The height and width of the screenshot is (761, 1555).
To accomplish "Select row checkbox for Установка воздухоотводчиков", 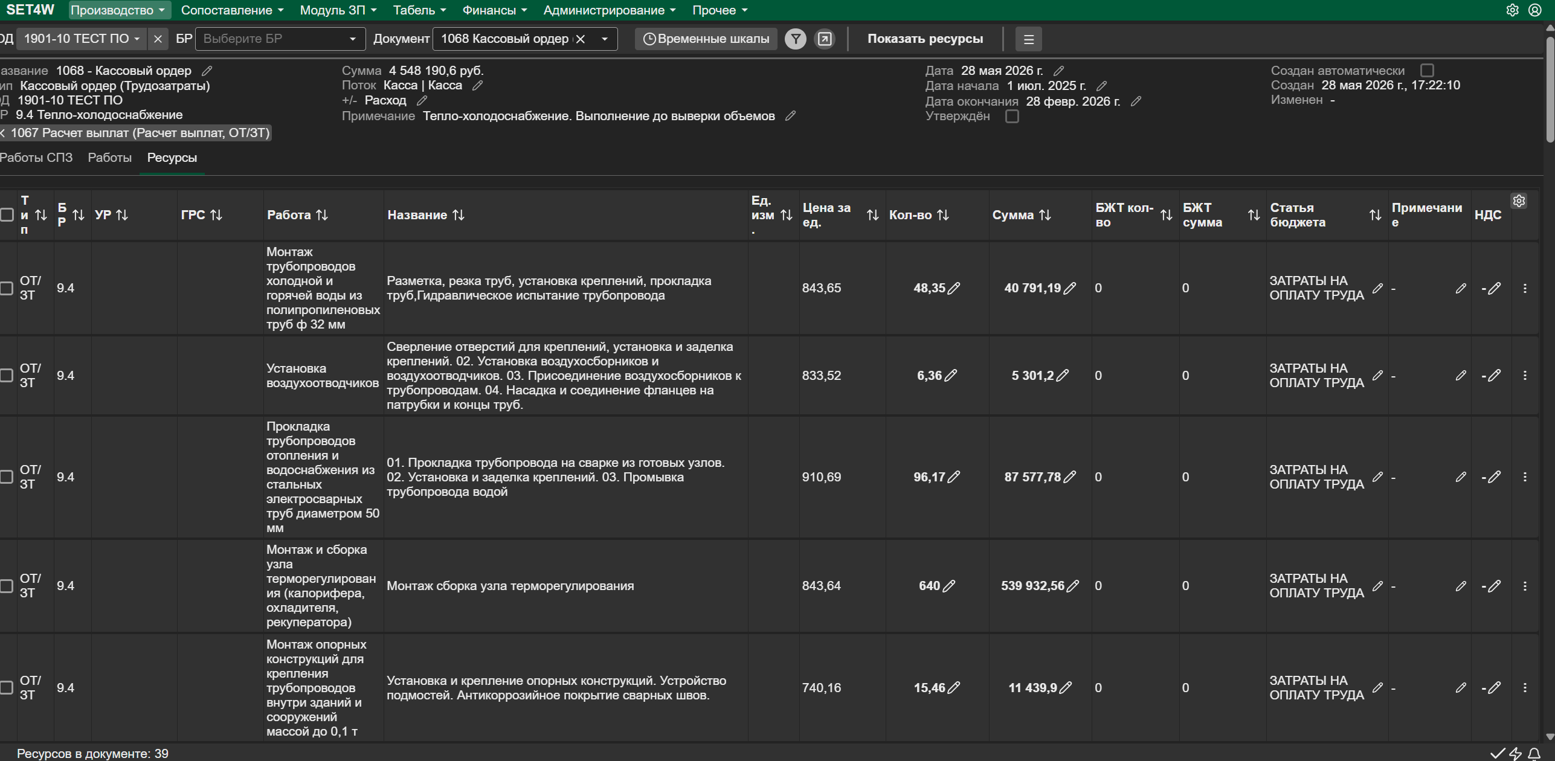I will pyautogui.click(x=7, y=376).
